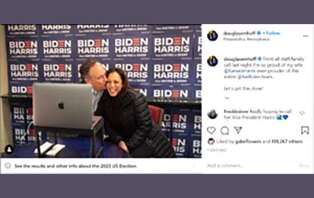The width and height of the screenshot is (314, 198).
Task: Open the Philadelphia, Pennsylvania location link
Action: (x=246, y=39)
